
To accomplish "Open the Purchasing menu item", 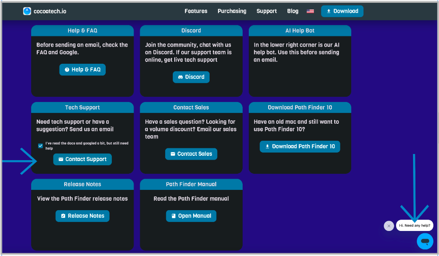I will tap(232, 11).
